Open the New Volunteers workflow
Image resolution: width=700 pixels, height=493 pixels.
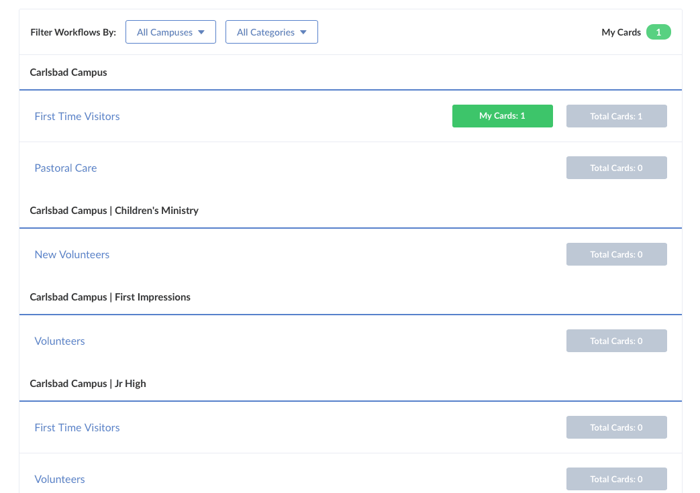click(x=72, y=254)
